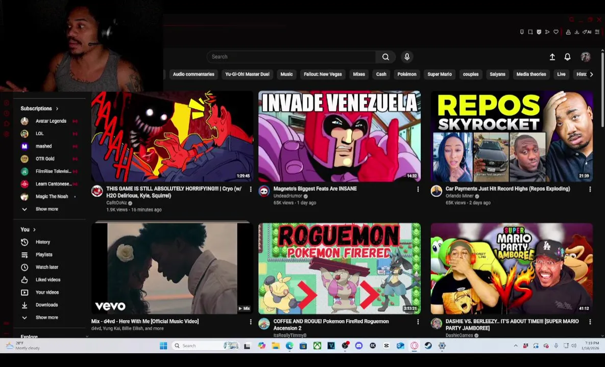
Task: Open the browser profile icon
Action: coord(568,32)
